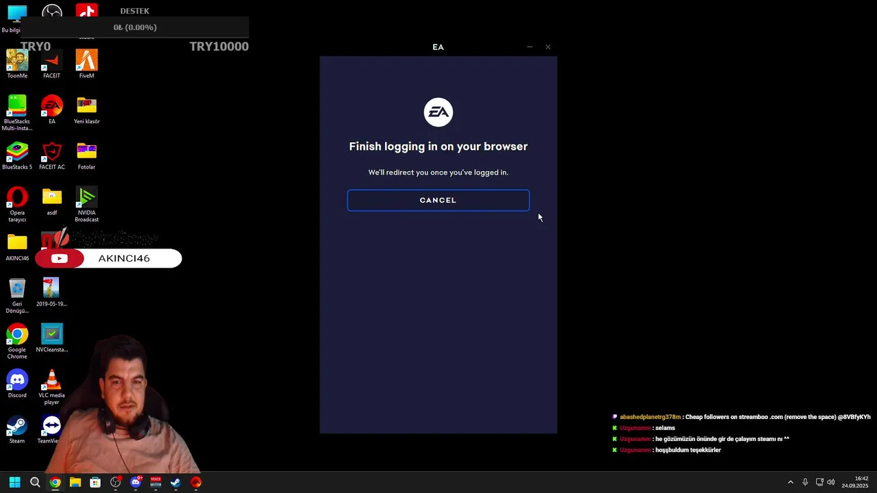Select the Discord desktop shortcut
The width and height of the screenshot is (877, 493).
click(17, 384)
